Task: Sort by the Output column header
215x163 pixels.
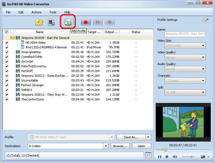Action: pos(111,32)
